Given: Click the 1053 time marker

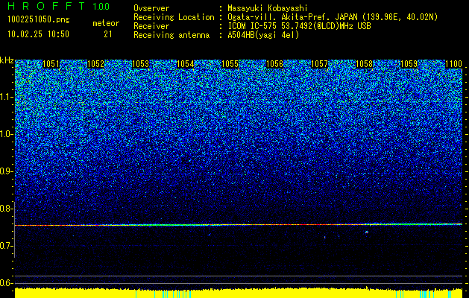Looking at the screenshot, I should click(141, 64).
